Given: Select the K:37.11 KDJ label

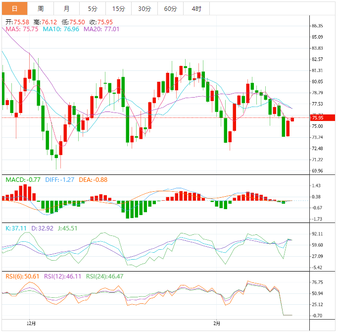Looking at the screenshot, I should pyautogui.click(x=17, y=228).
